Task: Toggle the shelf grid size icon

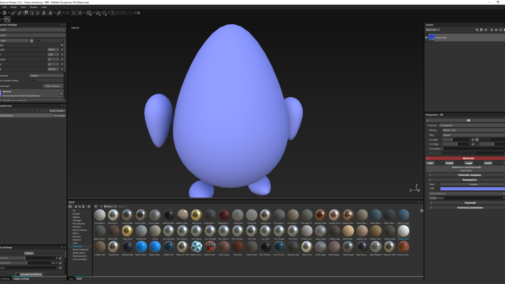Action: coord(422,210)
